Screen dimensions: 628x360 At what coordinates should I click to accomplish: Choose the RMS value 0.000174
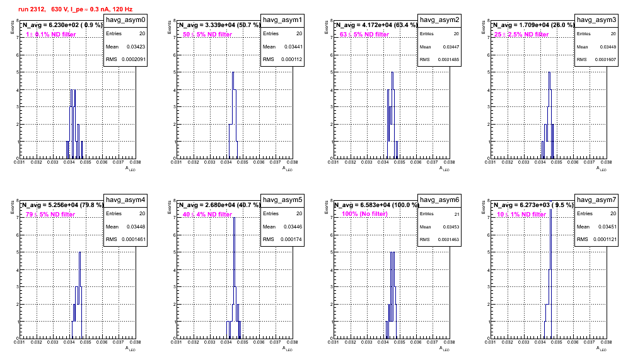pyautogui.click(x=291, y=239)
